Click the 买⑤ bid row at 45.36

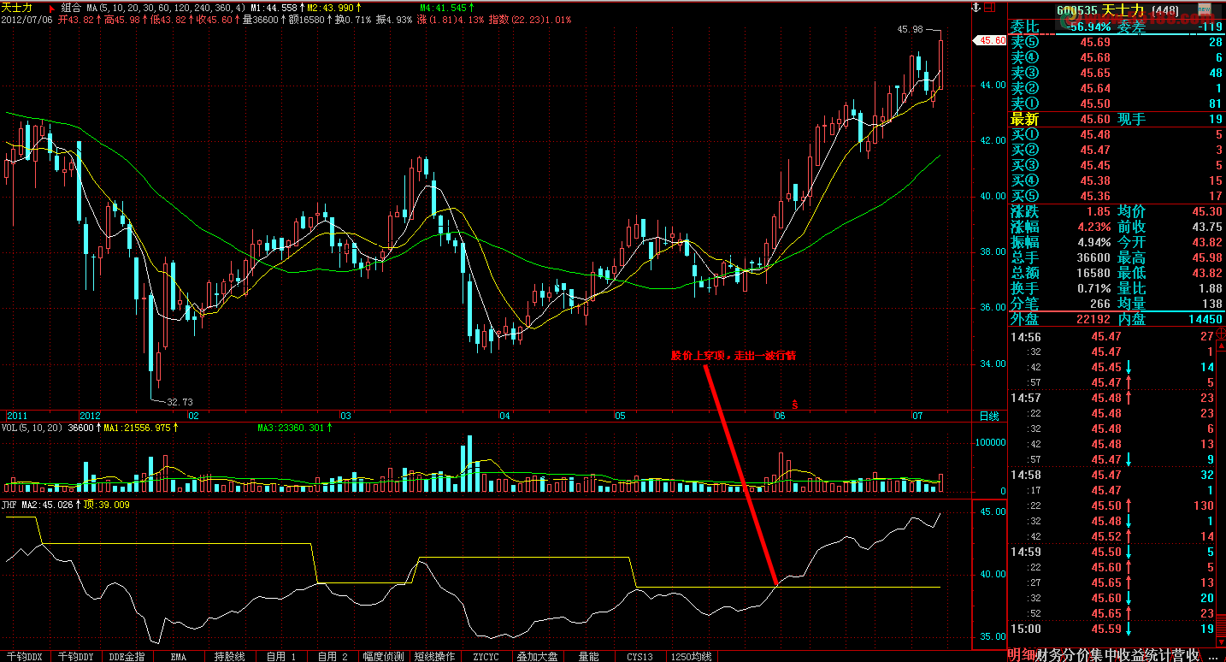(x=1117, y=196)
